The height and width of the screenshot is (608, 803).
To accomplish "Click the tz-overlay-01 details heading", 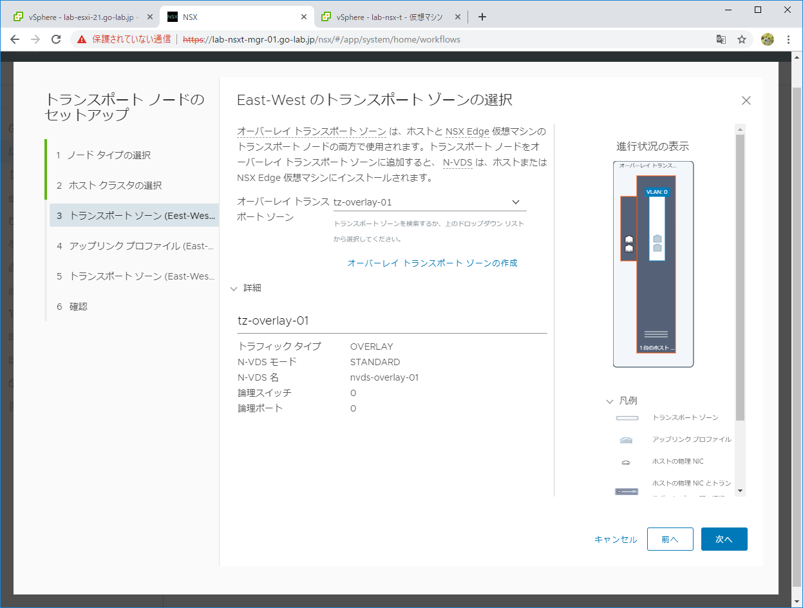I will click(x=274, y=321).
